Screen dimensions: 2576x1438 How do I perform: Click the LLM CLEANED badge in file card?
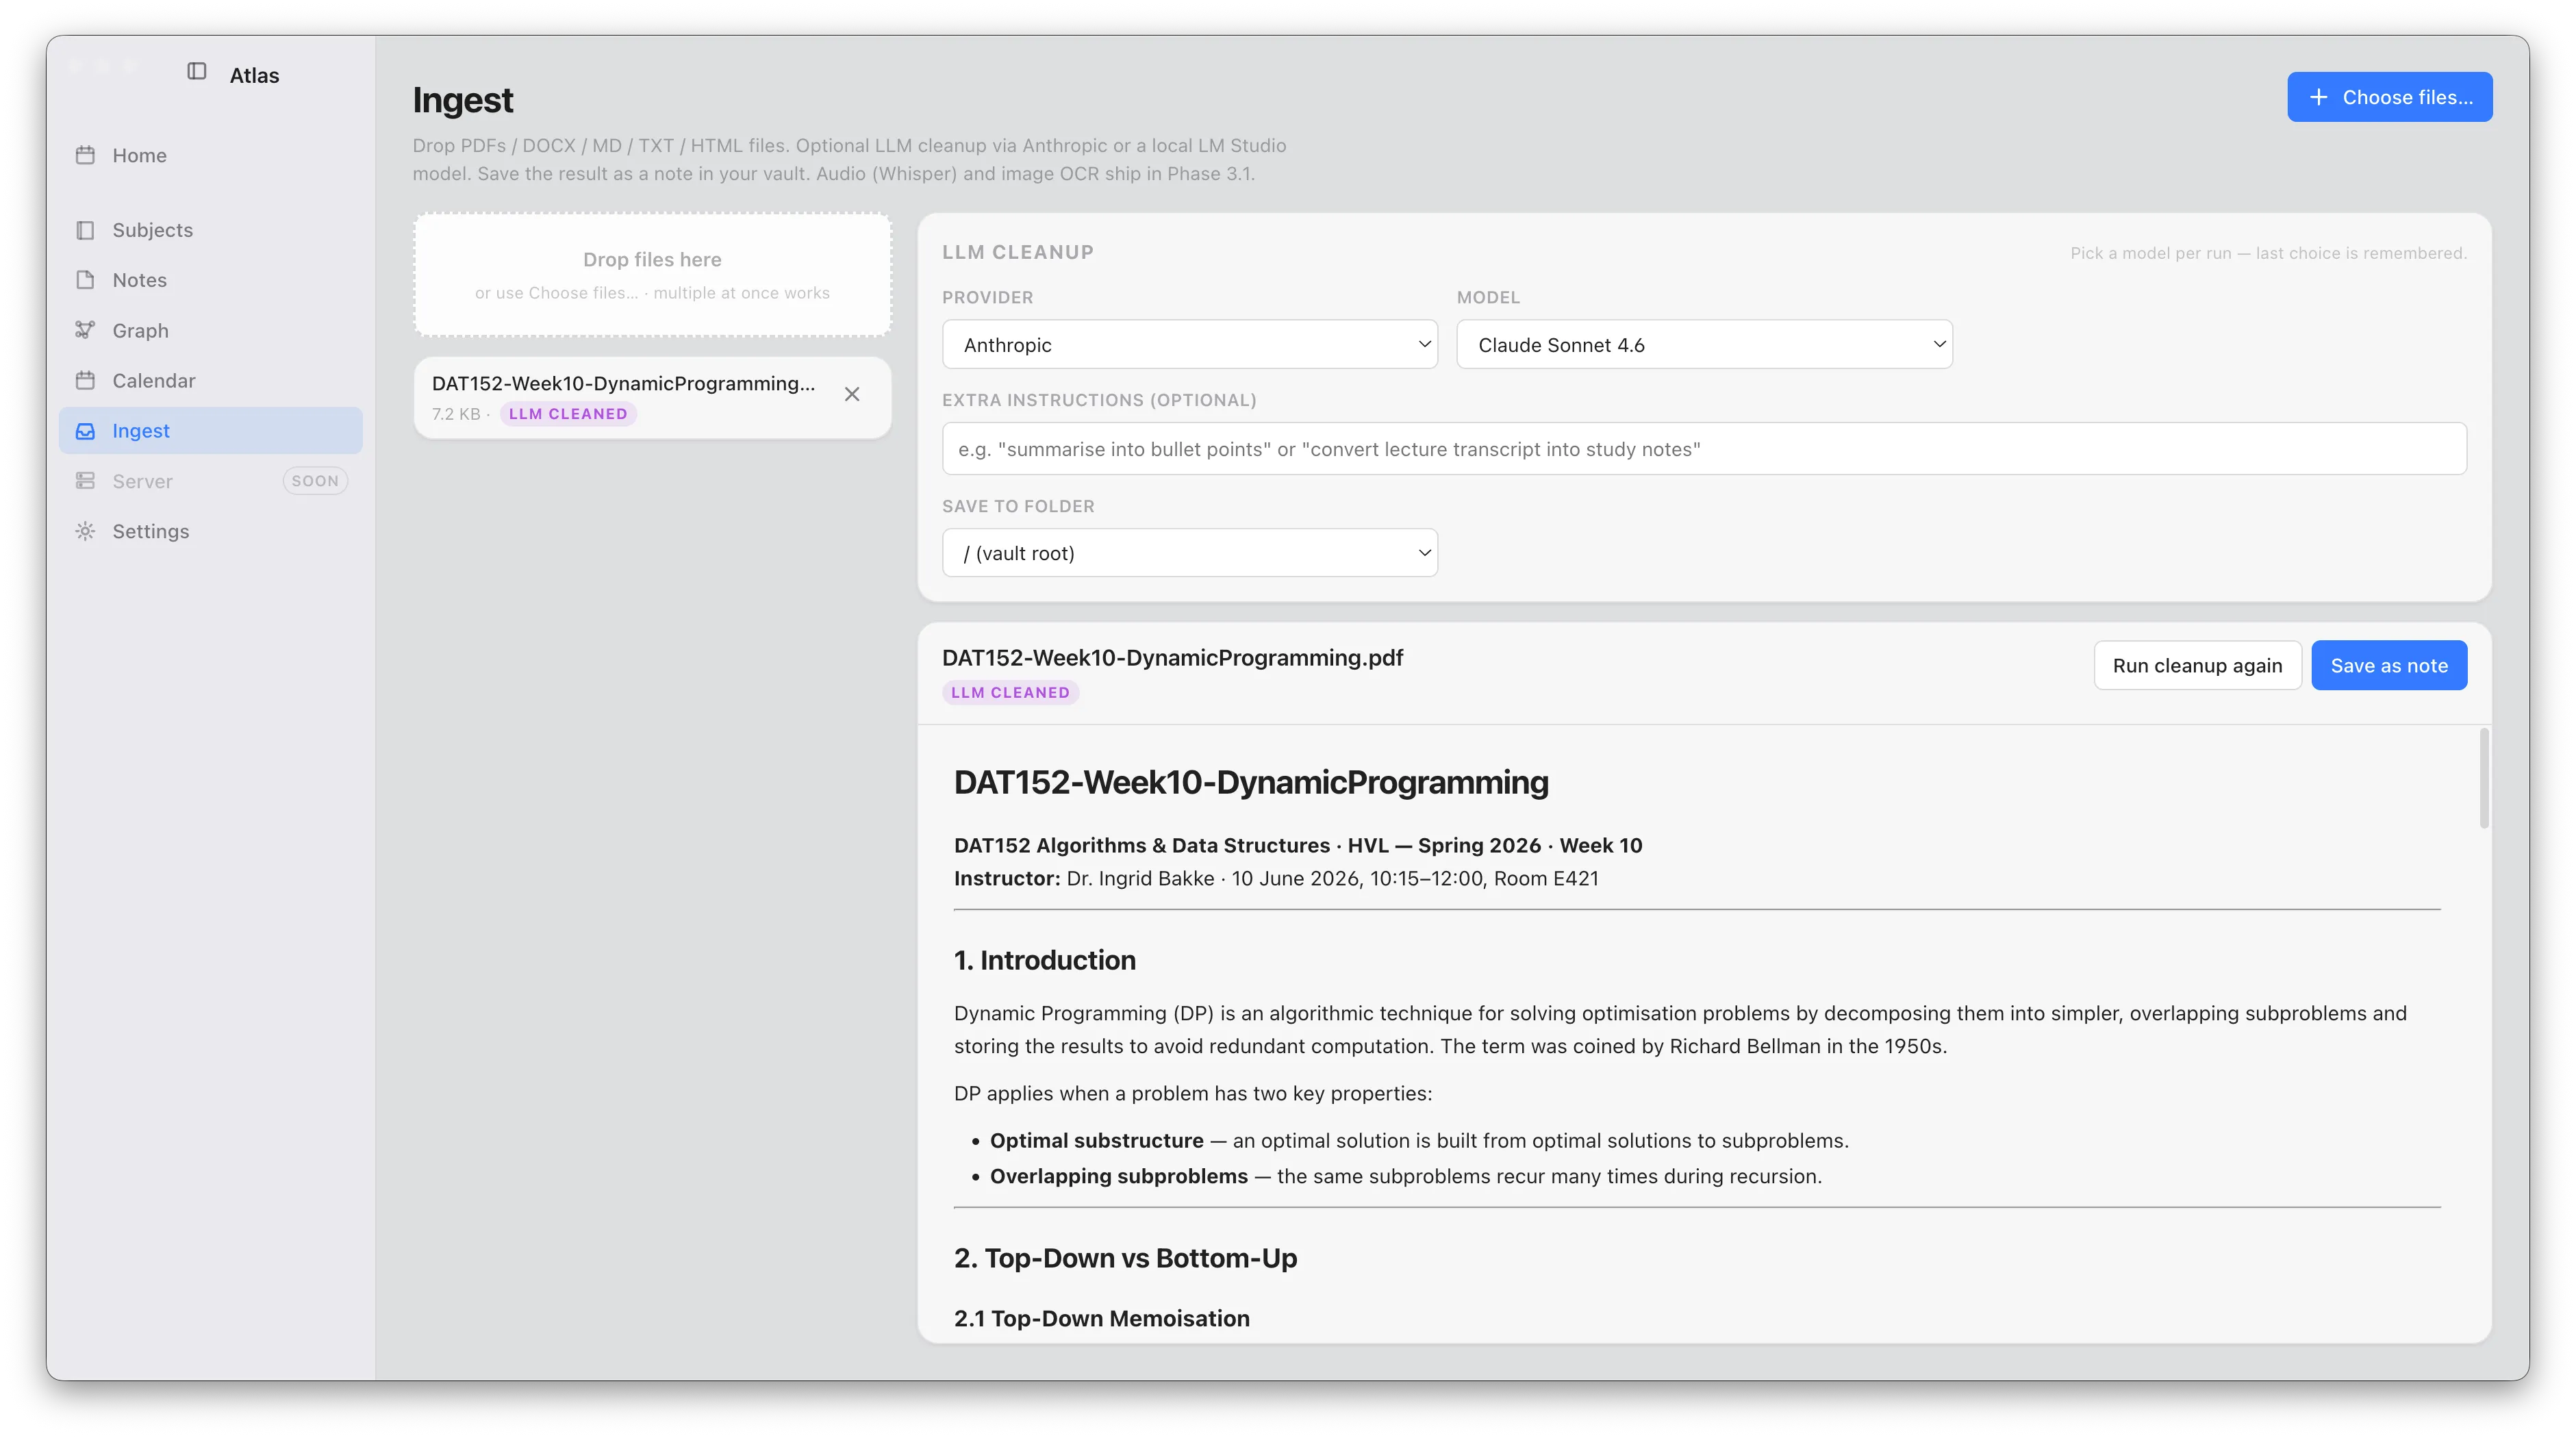pos(568,414)
